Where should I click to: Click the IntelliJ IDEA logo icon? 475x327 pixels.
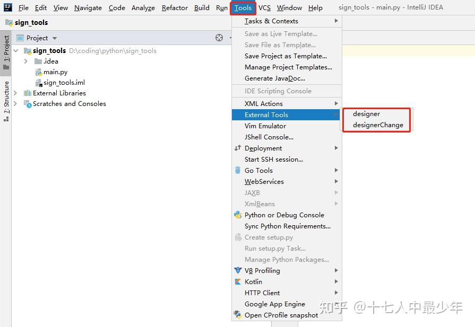click(x=7, y=7)
